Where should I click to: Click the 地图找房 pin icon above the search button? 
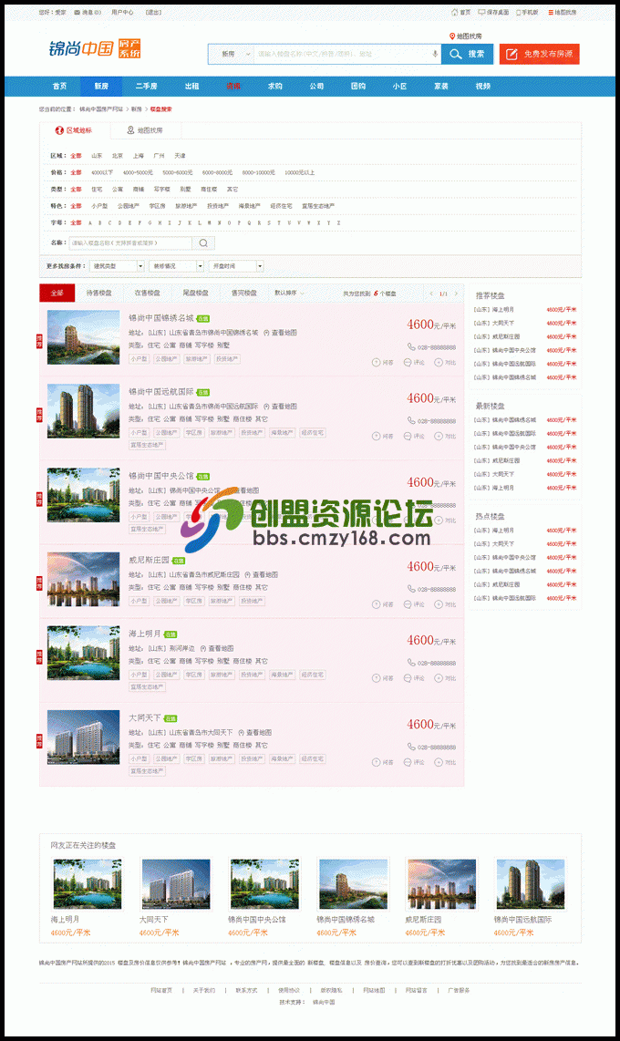click(x=452, y=36)
